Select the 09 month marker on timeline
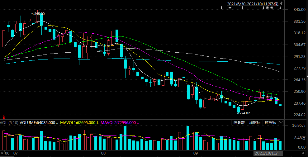 pos(196,153)
